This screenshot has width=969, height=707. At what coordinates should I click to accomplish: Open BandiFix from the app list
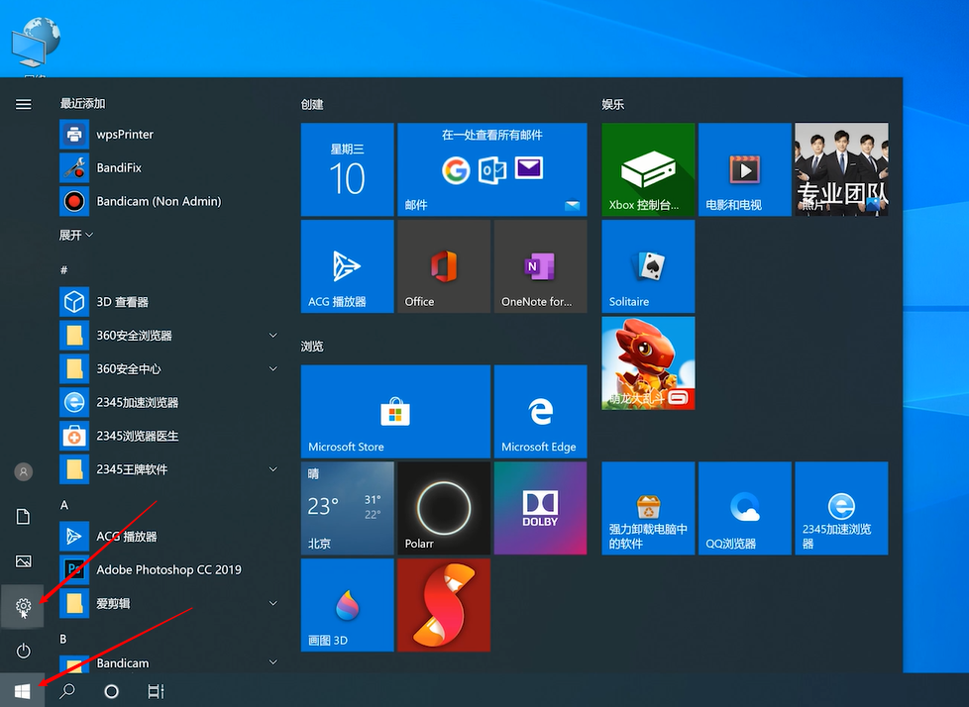point(168,167)
